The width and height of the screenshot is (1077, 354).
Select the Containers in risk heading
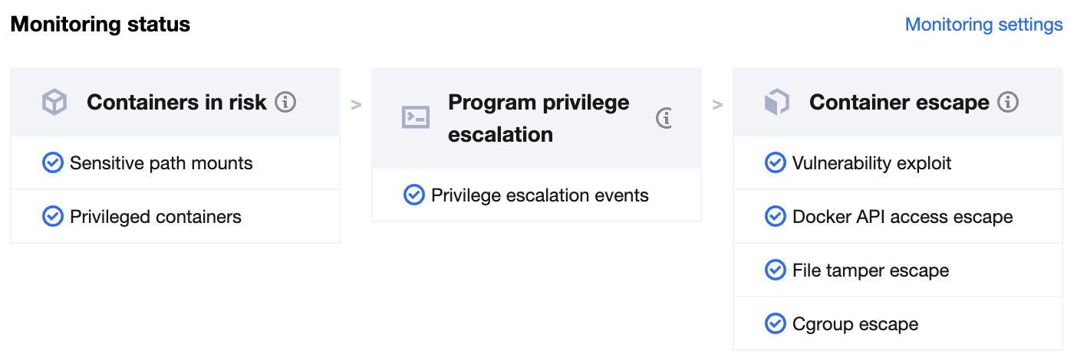click(x=176, y=102)
